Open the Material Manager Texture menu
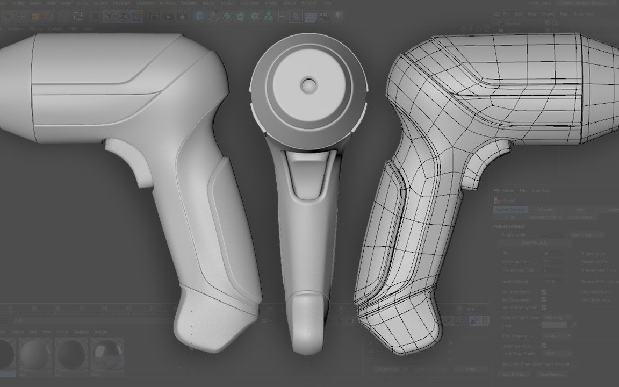The image size is (619, 387). click(100, 332)
